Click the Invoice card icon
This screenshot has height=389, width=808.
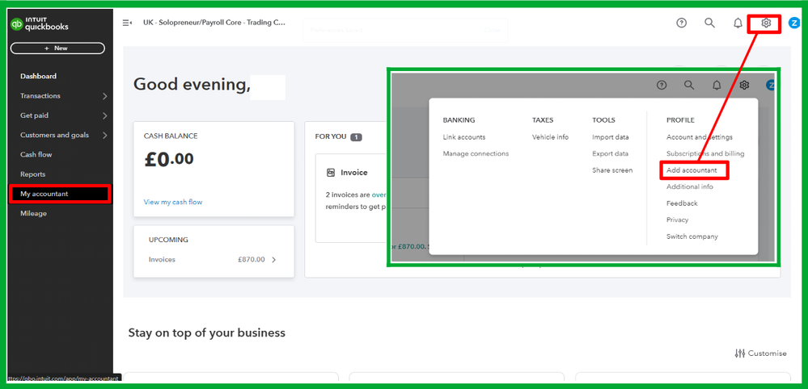pyautogui.click(x=331, y=173)
